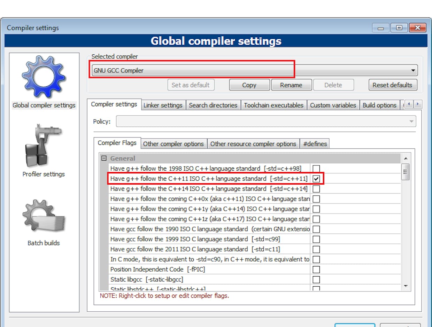Open the #defines sub-tab
Image resolution: width=432 pixels, height=327 pixels.
click(315, 144)
